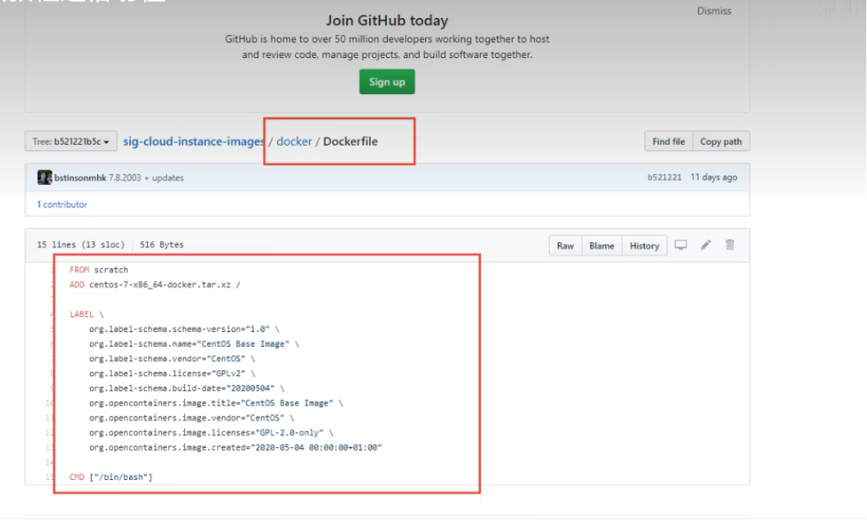The image size is (867, 520).
Task: Click the '15 lines (13 sloc)' file info
Action: tap(81, 245)
